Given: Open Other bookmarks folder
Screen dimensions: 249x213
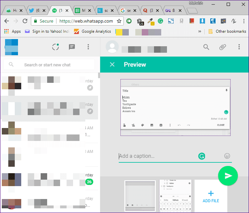Looking at the screenshot, I should [x=227, y=31].
